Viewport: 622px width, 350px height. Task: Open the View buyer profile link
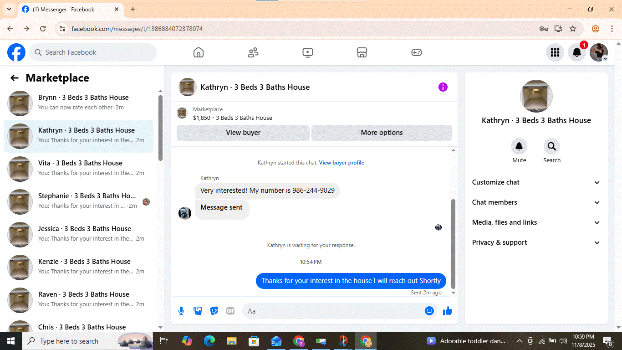[x=342, y=163]
